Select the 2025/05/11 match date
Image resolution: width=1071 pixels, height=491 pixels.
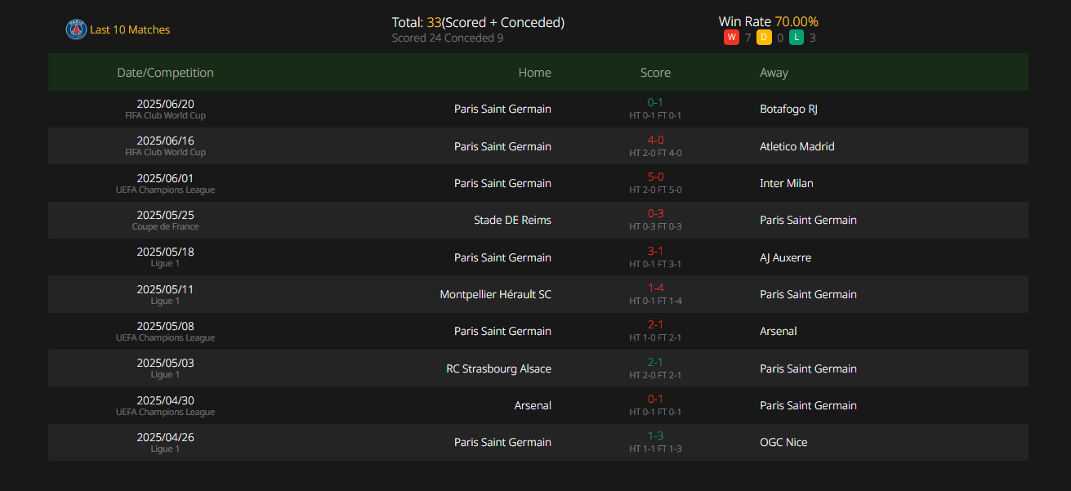[x=165, y=289]
